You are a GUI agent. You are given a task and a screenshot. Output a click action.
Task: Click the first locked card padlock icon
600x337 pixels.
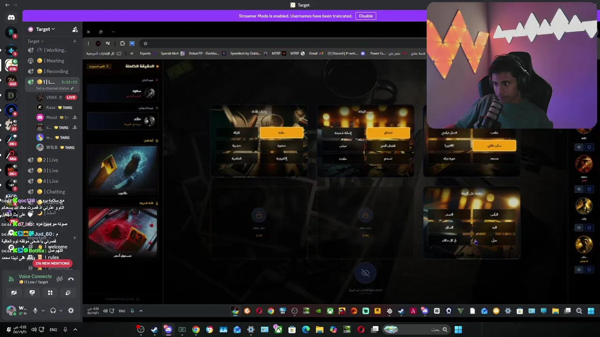tap(259, 215)
